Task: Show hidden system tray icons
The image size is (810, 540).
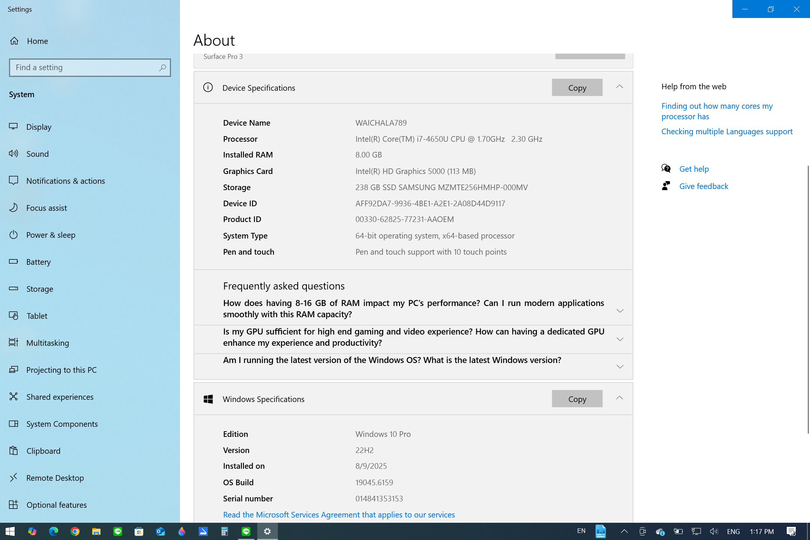Action: click(624, 531)
